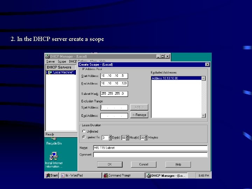252x189 pixels.
Task: Click down arrow of Excluded Addresses scrollbar
Action: pyautogui.click(x=203, y=115)
